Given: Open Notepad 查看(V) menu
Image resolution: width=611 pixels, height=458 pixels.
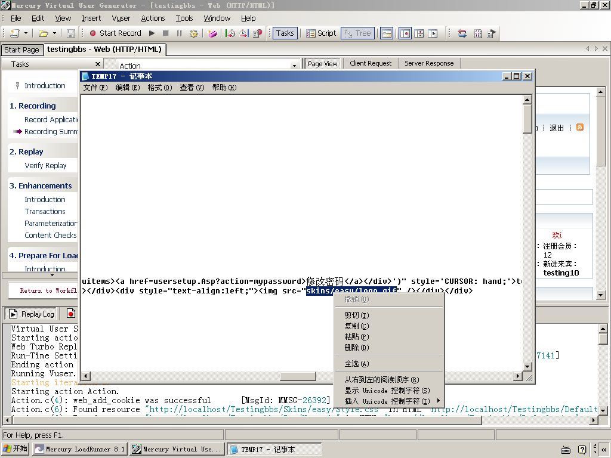Looking at the screenshot, I should click(192, 88).
